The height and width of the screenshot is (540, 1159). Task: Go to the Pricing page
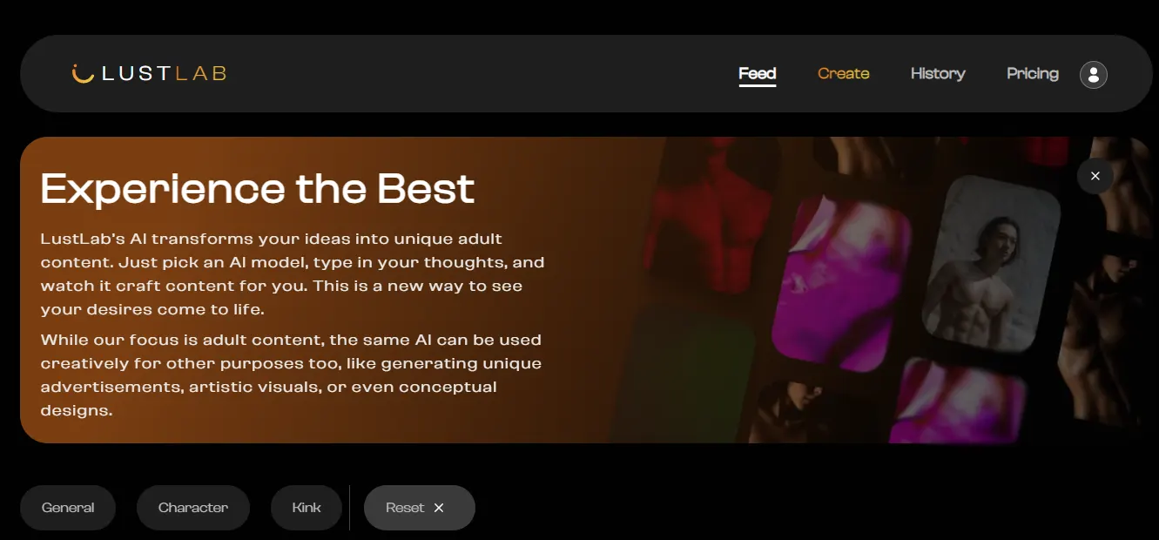point(1033,74)
